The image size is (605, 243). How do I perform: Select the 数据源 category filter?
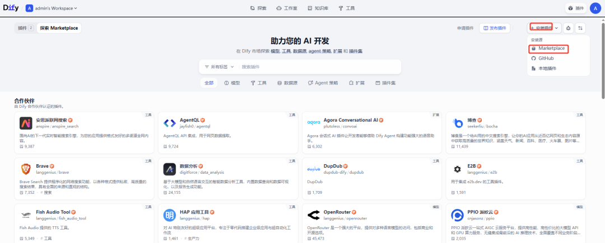coord(287,83)
